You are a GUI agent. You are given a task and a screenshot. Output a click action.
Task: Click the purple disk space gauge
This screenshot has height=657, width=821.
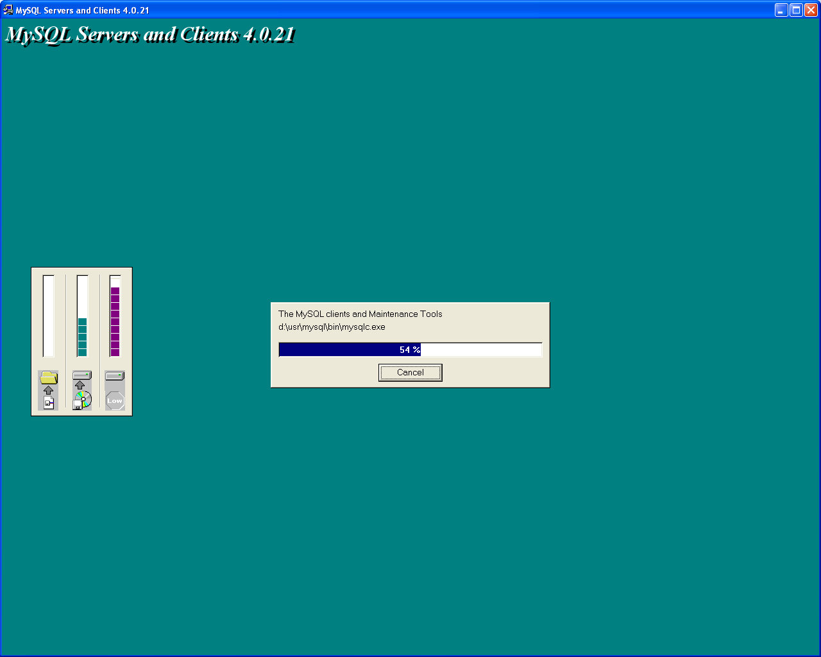[x=115, y=316]
